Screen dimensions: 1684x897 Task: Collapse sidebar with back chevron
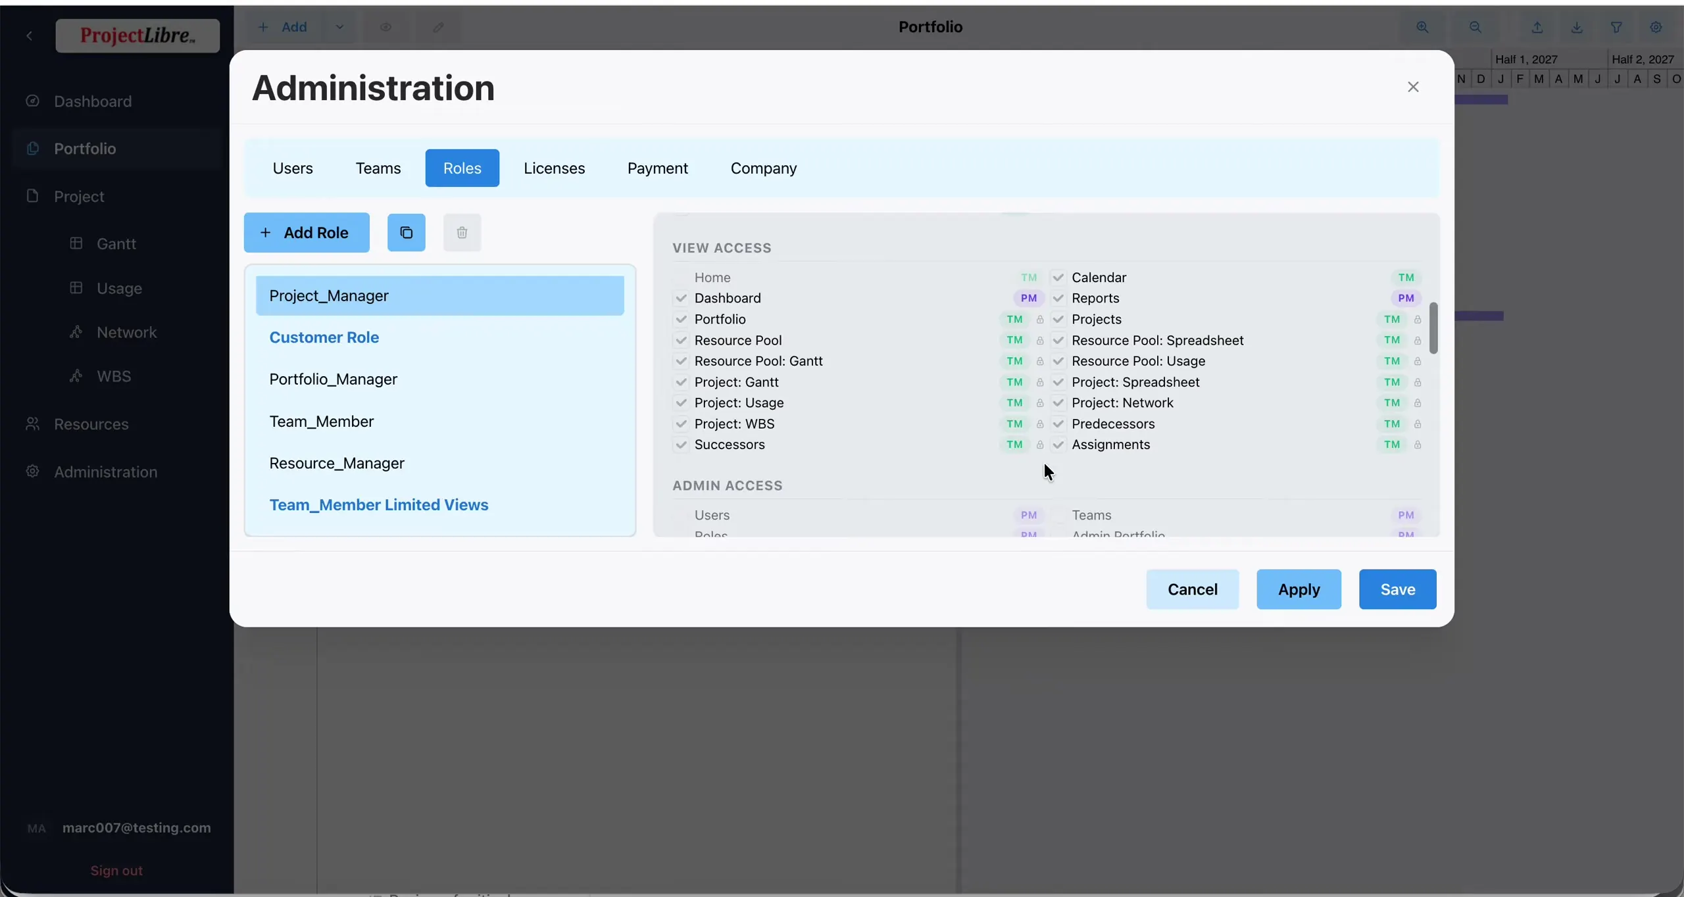(x=29, y=36)
